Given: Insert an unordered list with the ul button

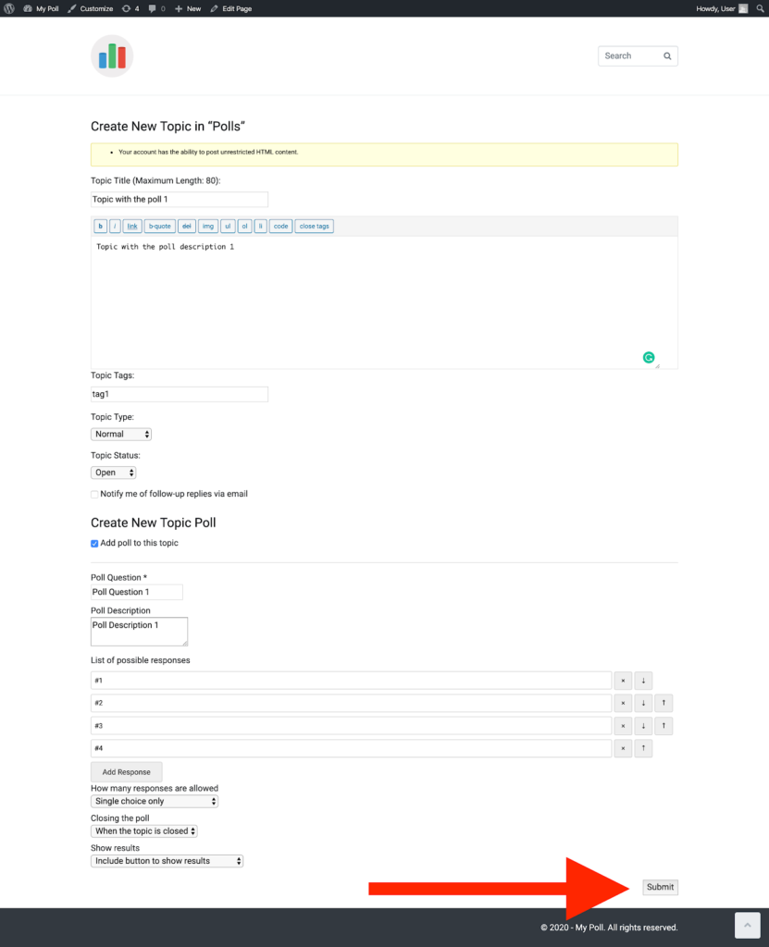Looking at the screenshot, I should [x=229, y=226].
